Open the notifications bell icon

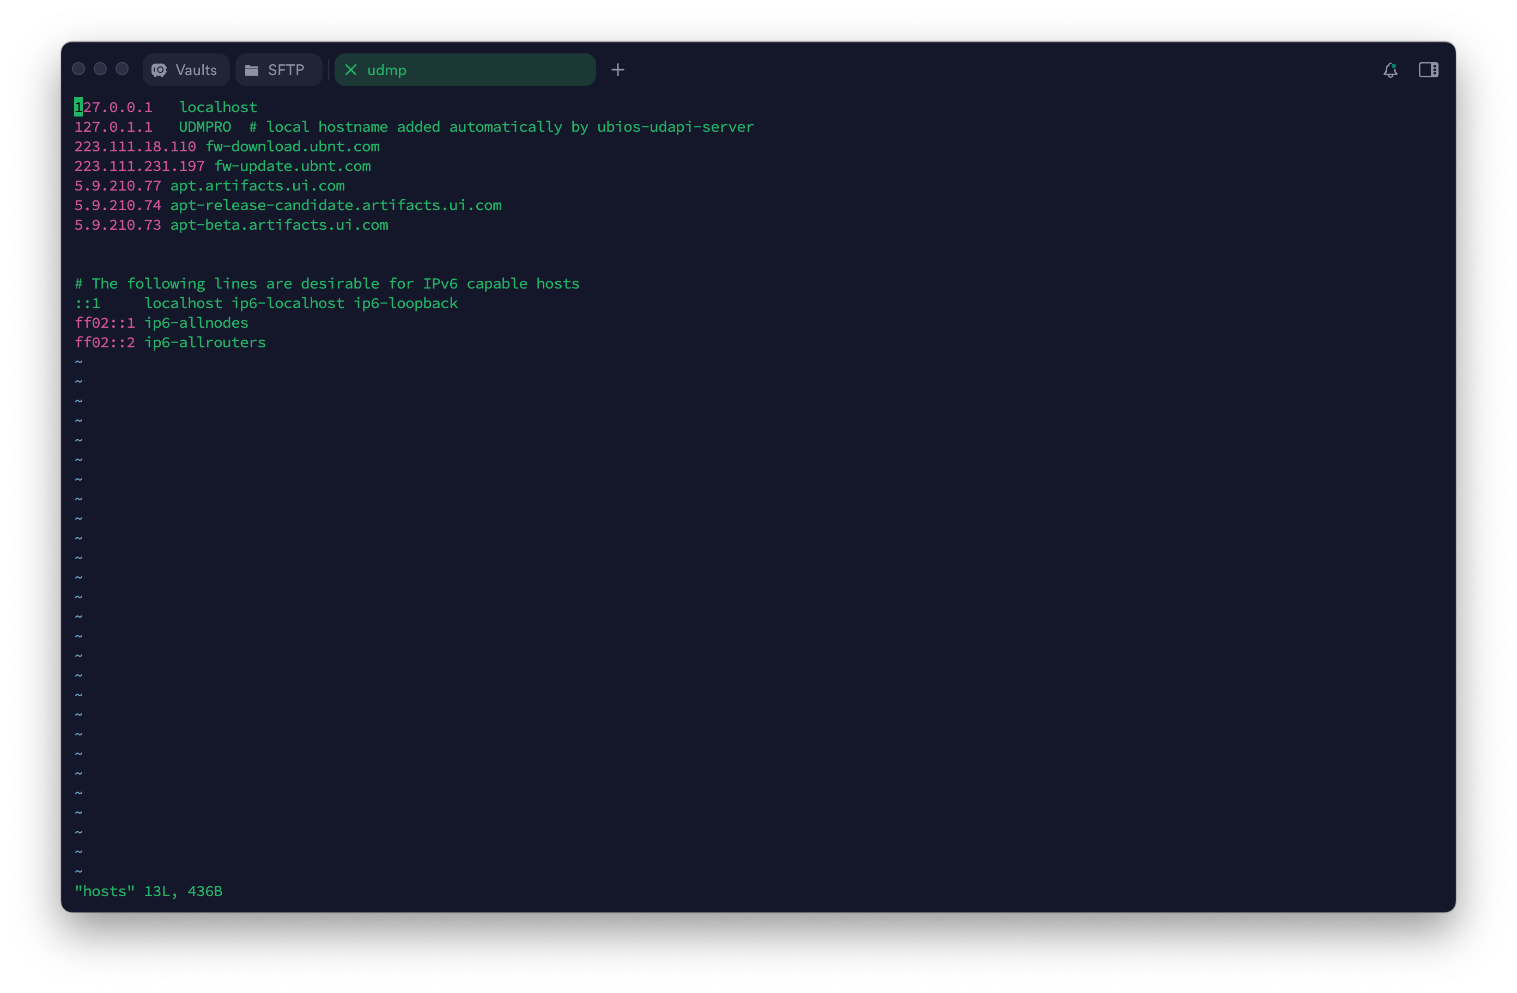pos(1389,70)
